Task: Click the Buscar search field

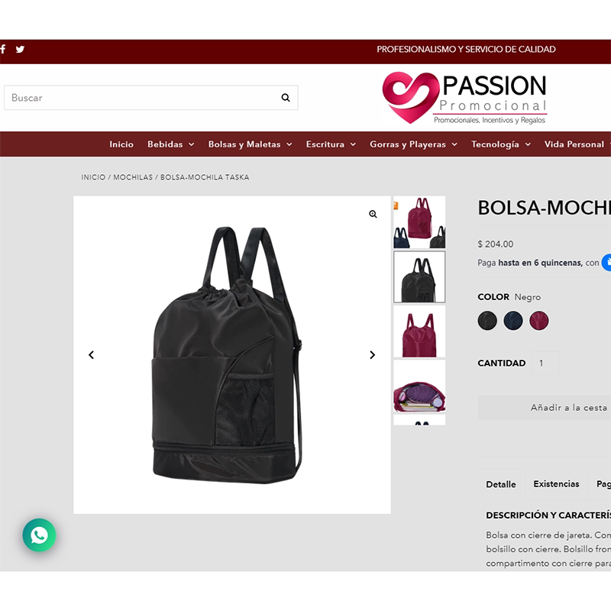Action: [x=151, y=98]
